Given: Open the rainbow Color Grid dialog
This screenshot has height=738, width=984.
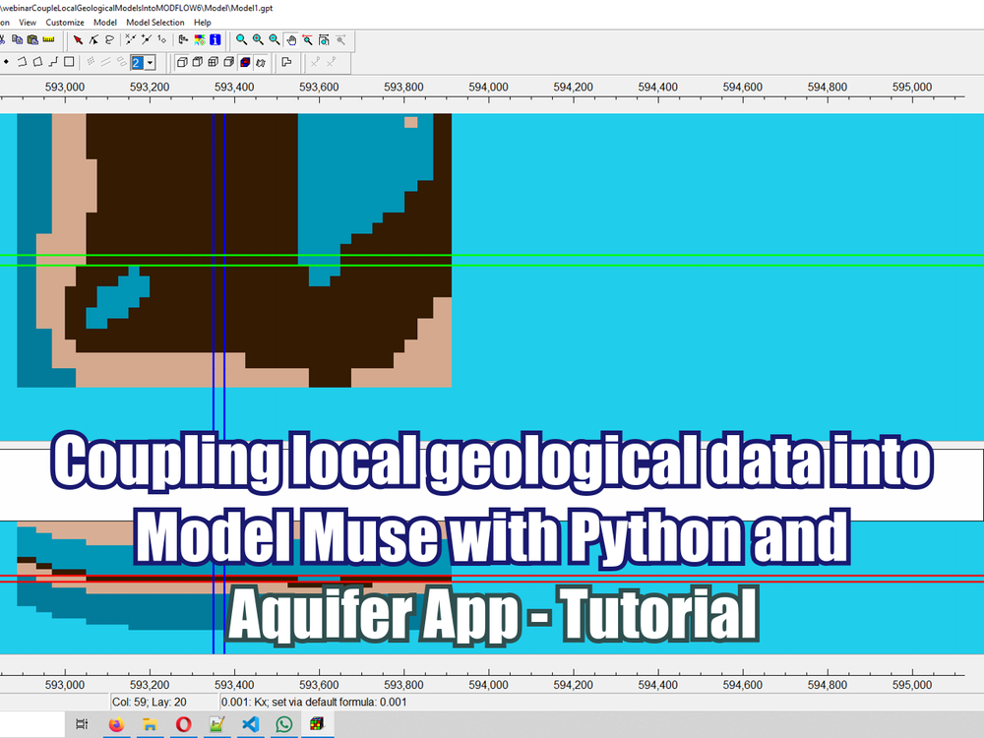Looking at the screenshot, I should [199, 39].
